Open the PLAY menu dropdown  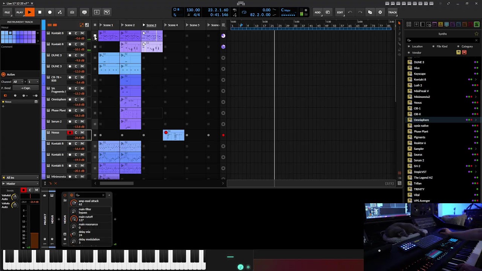[20, 12]
